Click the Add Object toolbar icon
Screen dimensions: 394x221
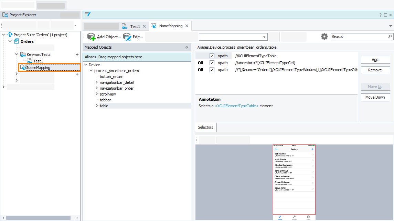pyautogui.click(x=91, y=37)
